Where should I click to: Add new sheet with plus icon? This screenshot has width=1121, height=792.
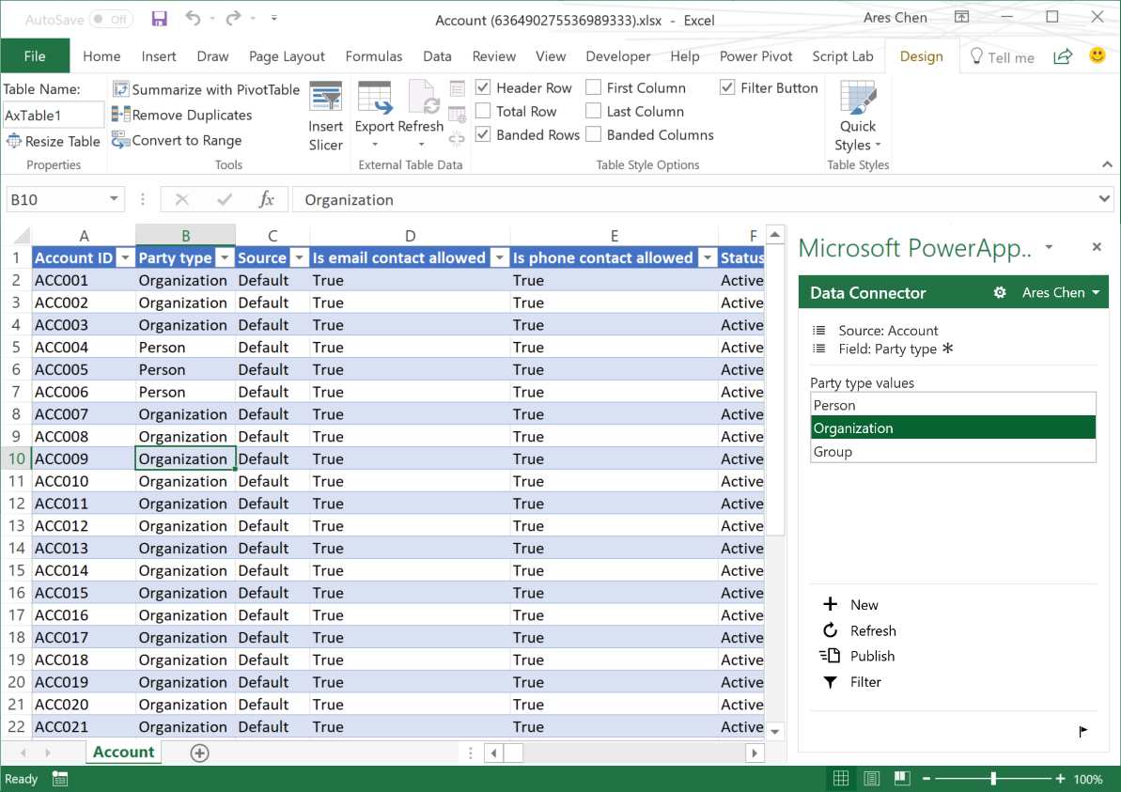tap(199, 753)
